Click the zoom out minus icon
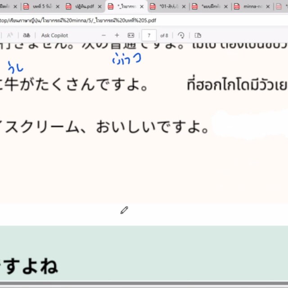Screen dimensions: 288x288 point(104,35)
